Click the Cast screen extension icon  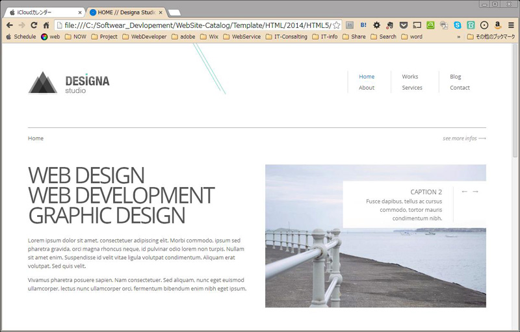point(417,25)
